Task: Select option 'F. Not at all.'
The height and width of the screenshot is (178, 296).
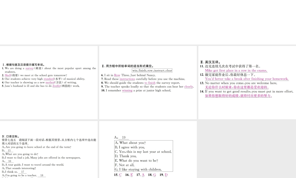Action: click(125, 165)
